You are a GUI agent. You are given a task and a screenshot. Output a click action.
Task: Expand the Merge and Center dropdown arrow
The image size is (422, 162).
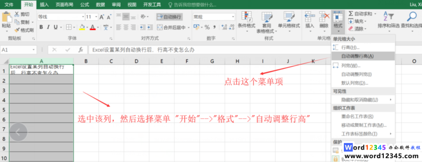(x=188, y=27)
